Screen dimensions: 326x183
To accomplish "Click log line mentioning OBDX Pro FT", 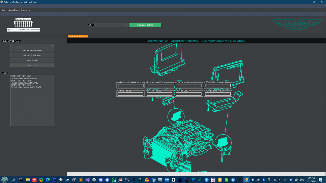I will pyautogui.click(x=26, y=87).
